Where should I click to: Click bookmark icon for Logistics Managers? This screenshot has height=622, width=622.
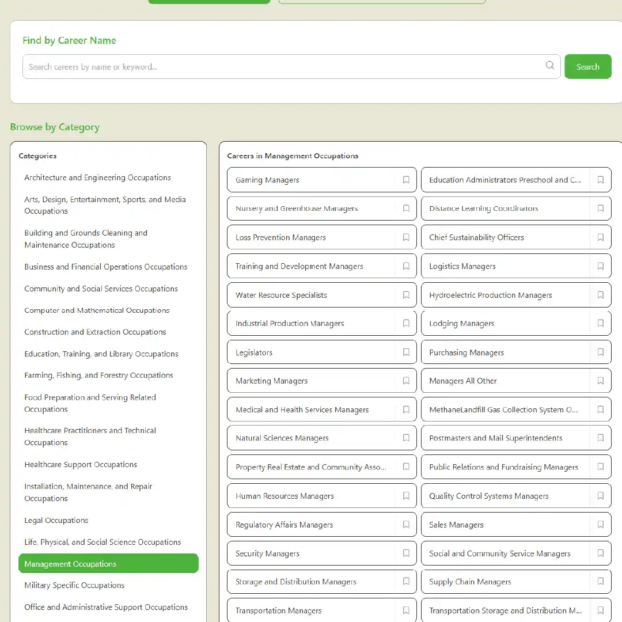600,266
